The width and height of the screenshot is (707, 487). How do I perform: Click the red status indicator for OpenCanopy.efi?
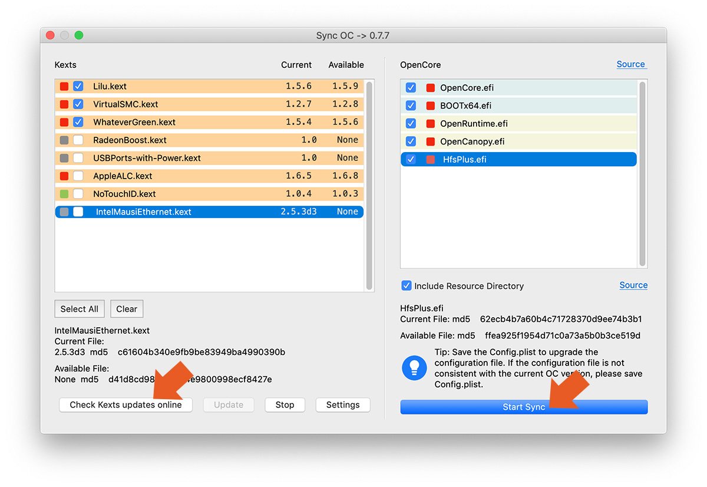[x=430, y=142]
